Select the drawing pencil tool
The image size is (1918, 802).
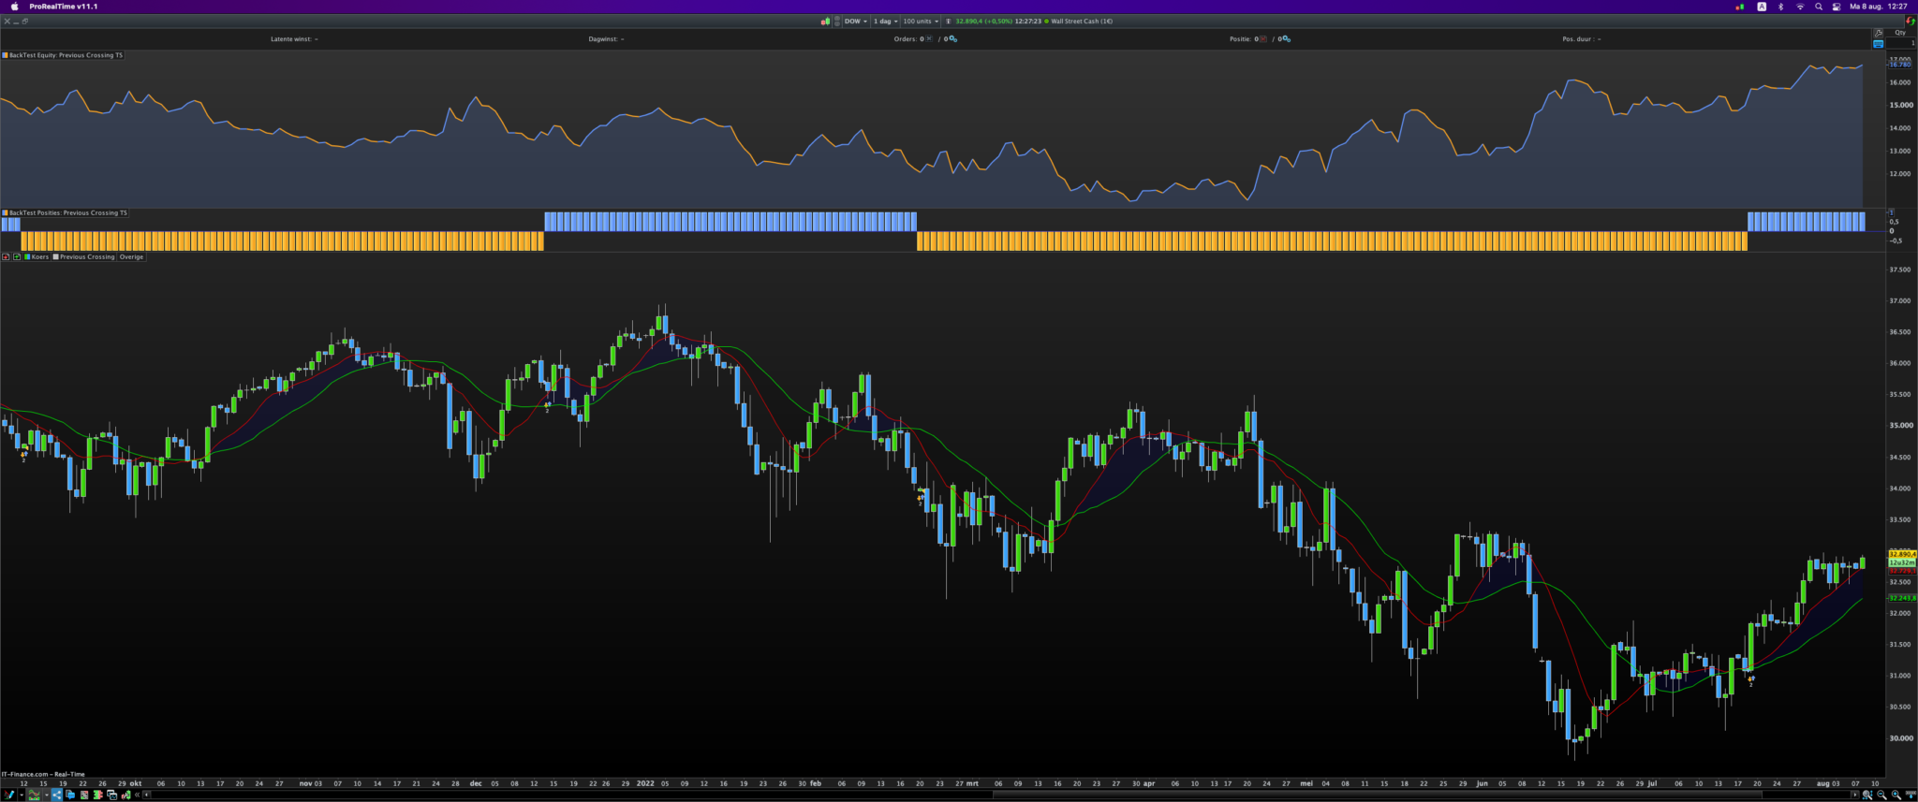(x=8, y=795)
